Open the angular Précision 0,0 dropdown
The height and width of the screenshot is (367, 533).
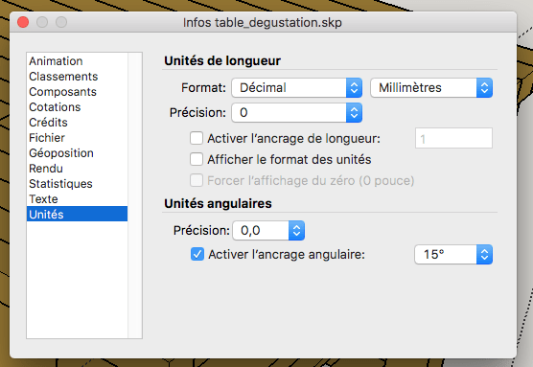point(268,230)
